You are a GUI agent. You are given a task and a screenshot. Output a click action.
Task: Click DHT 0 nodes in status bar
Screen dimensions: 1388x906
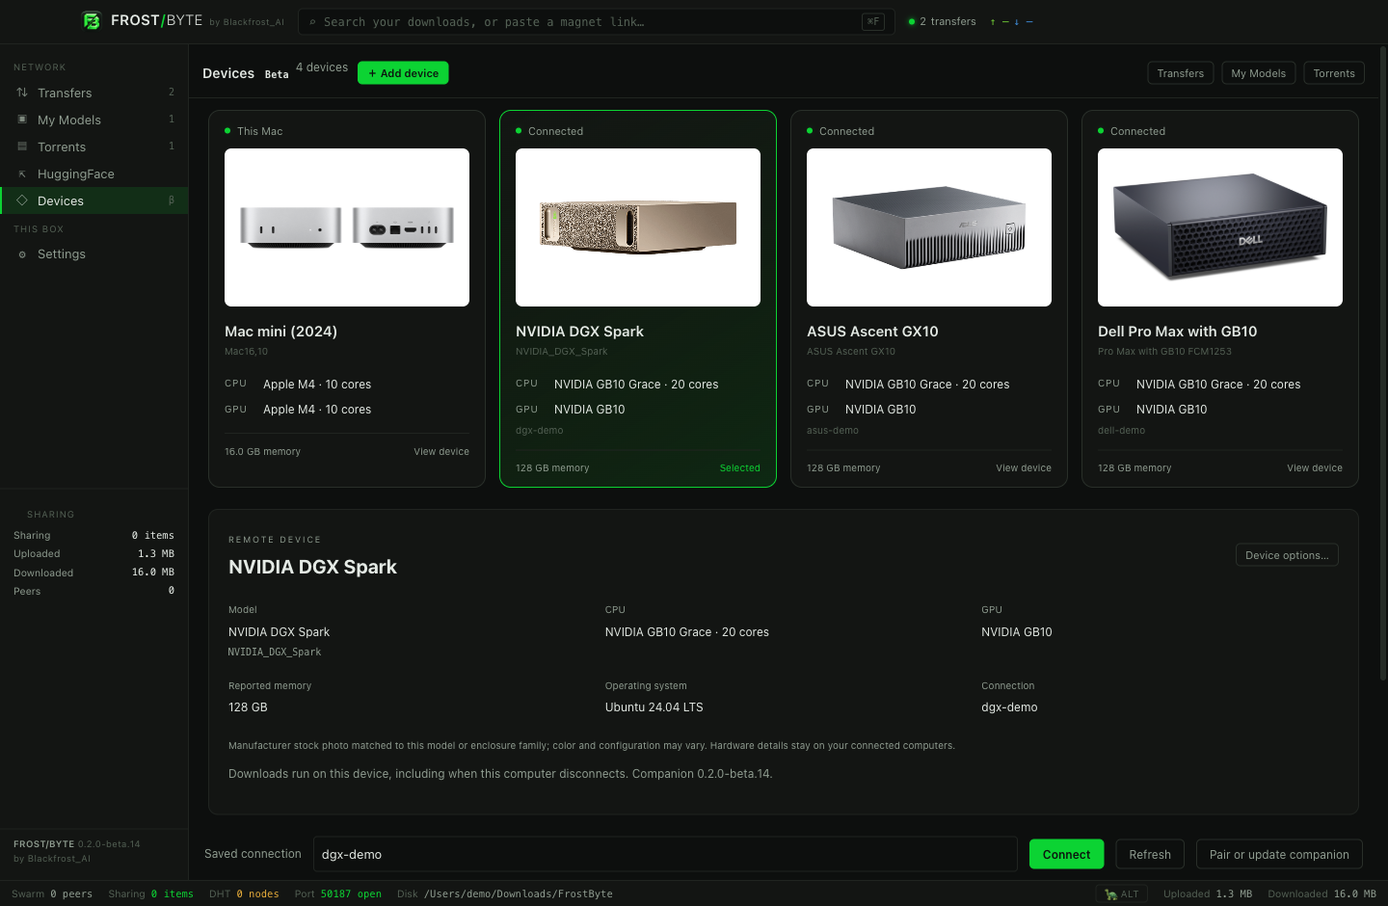click(x=244, y=894)
